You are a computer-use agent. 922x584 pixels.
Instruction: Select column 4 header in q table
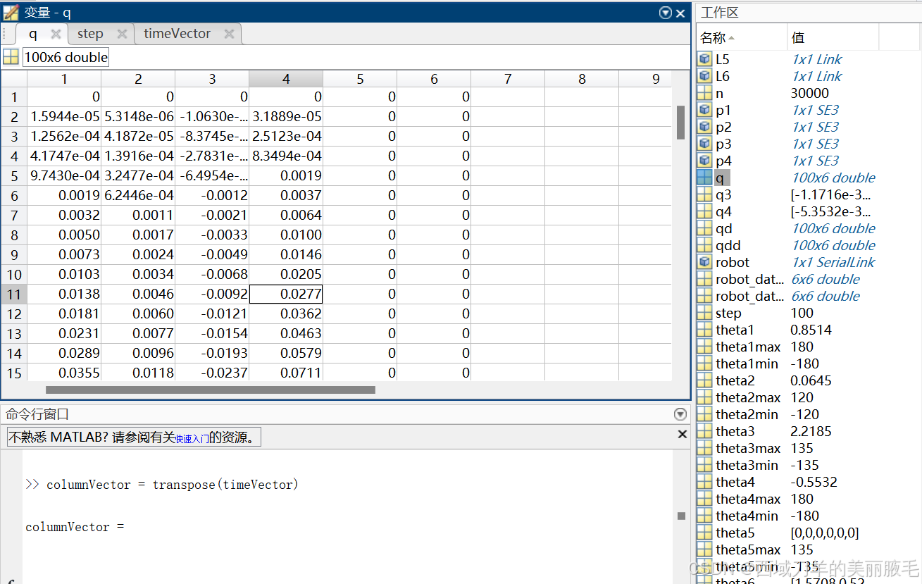click(x=286, y=79)
